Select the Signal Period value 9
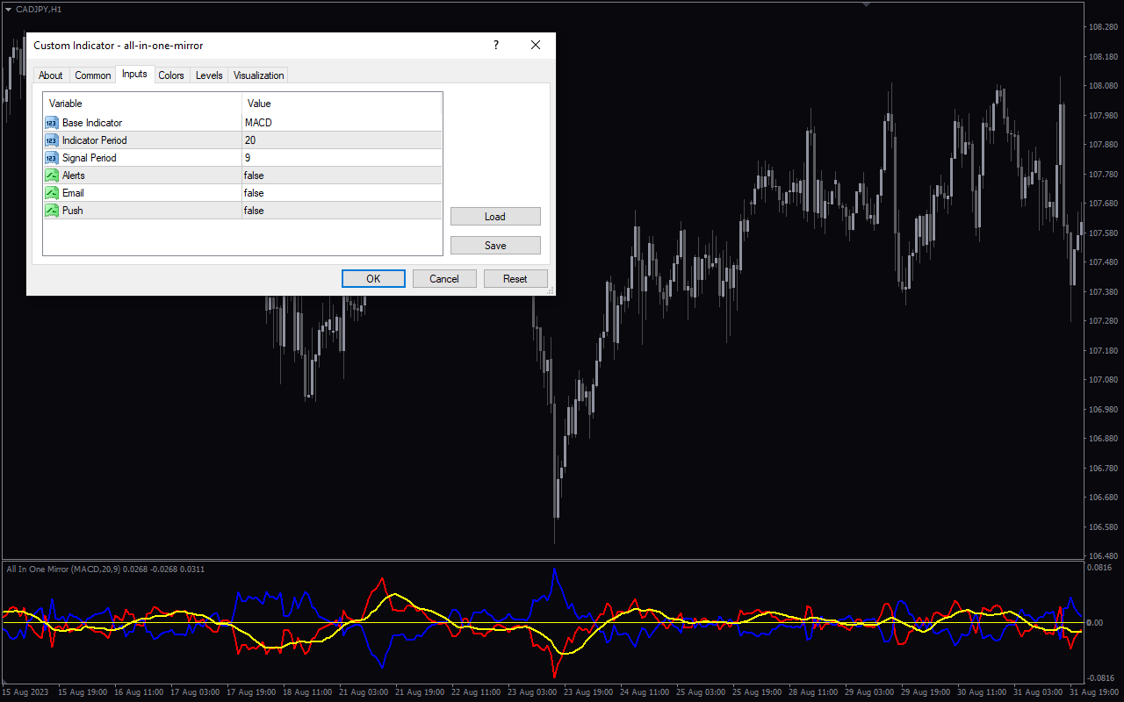Screen dimensions: 1124x702 (342, 158)
